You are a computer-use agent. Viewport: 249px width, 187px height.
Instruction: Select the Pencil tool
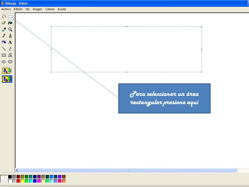4,36
